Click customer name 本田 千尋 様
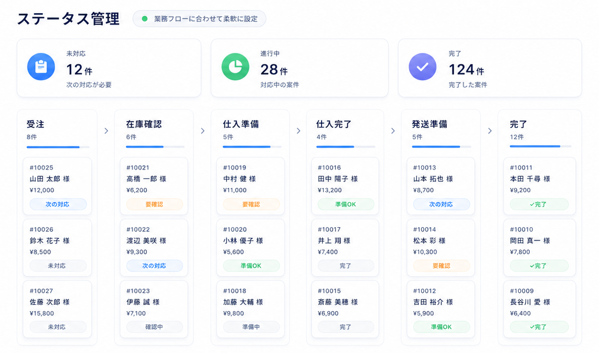This screenshot has height=353, width=599. click(530, 179)
